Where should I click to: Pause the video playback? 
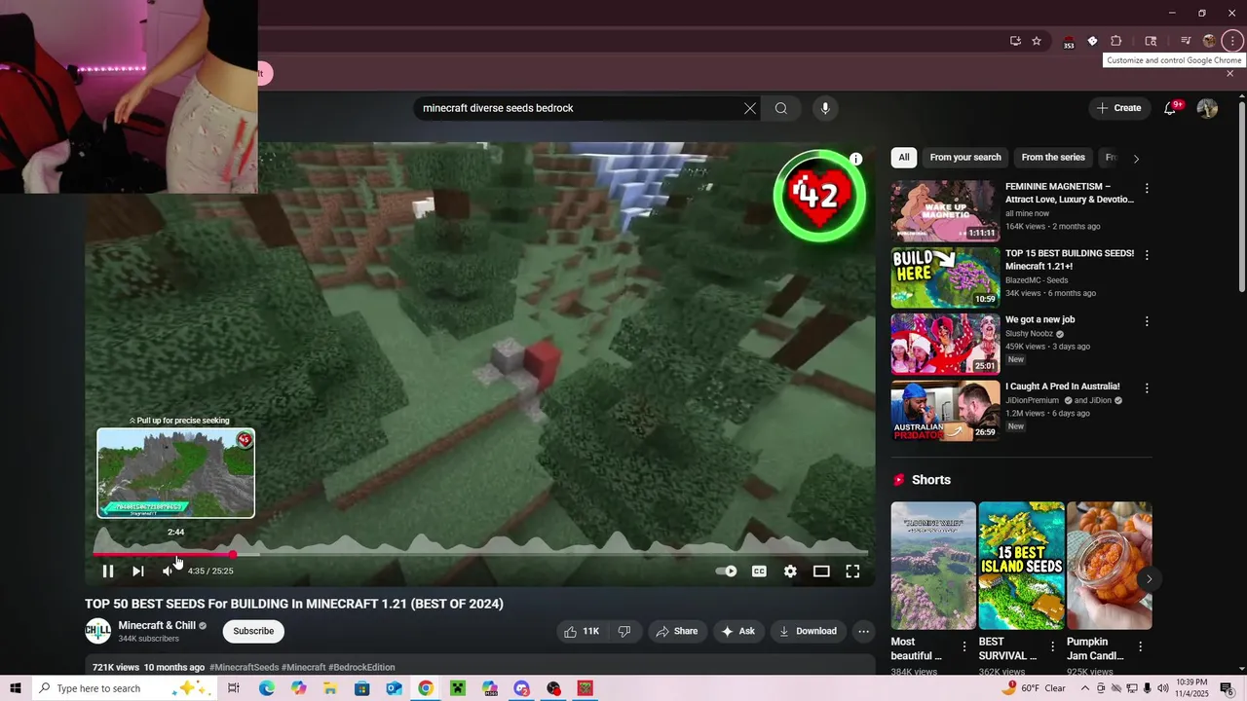click(x=108, y=572)
